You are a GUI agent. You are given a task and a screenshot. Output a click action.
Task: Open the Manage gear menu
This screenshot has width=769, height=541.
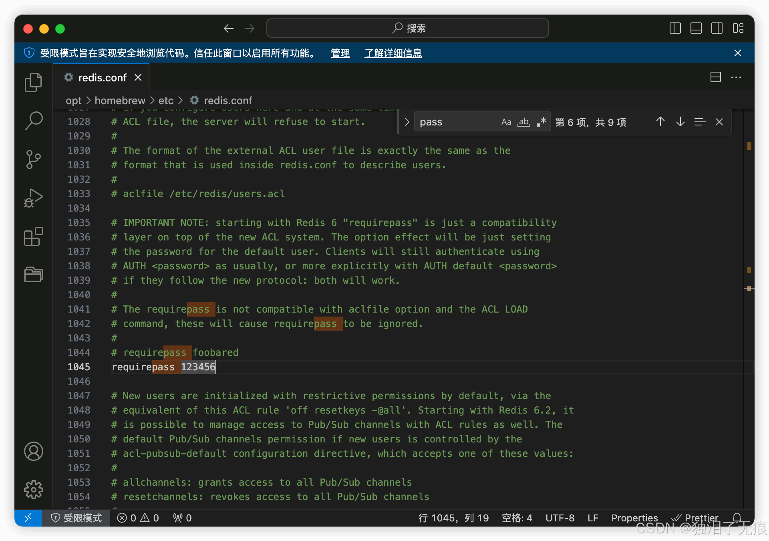pyautogui.click(x=33, y=489)
